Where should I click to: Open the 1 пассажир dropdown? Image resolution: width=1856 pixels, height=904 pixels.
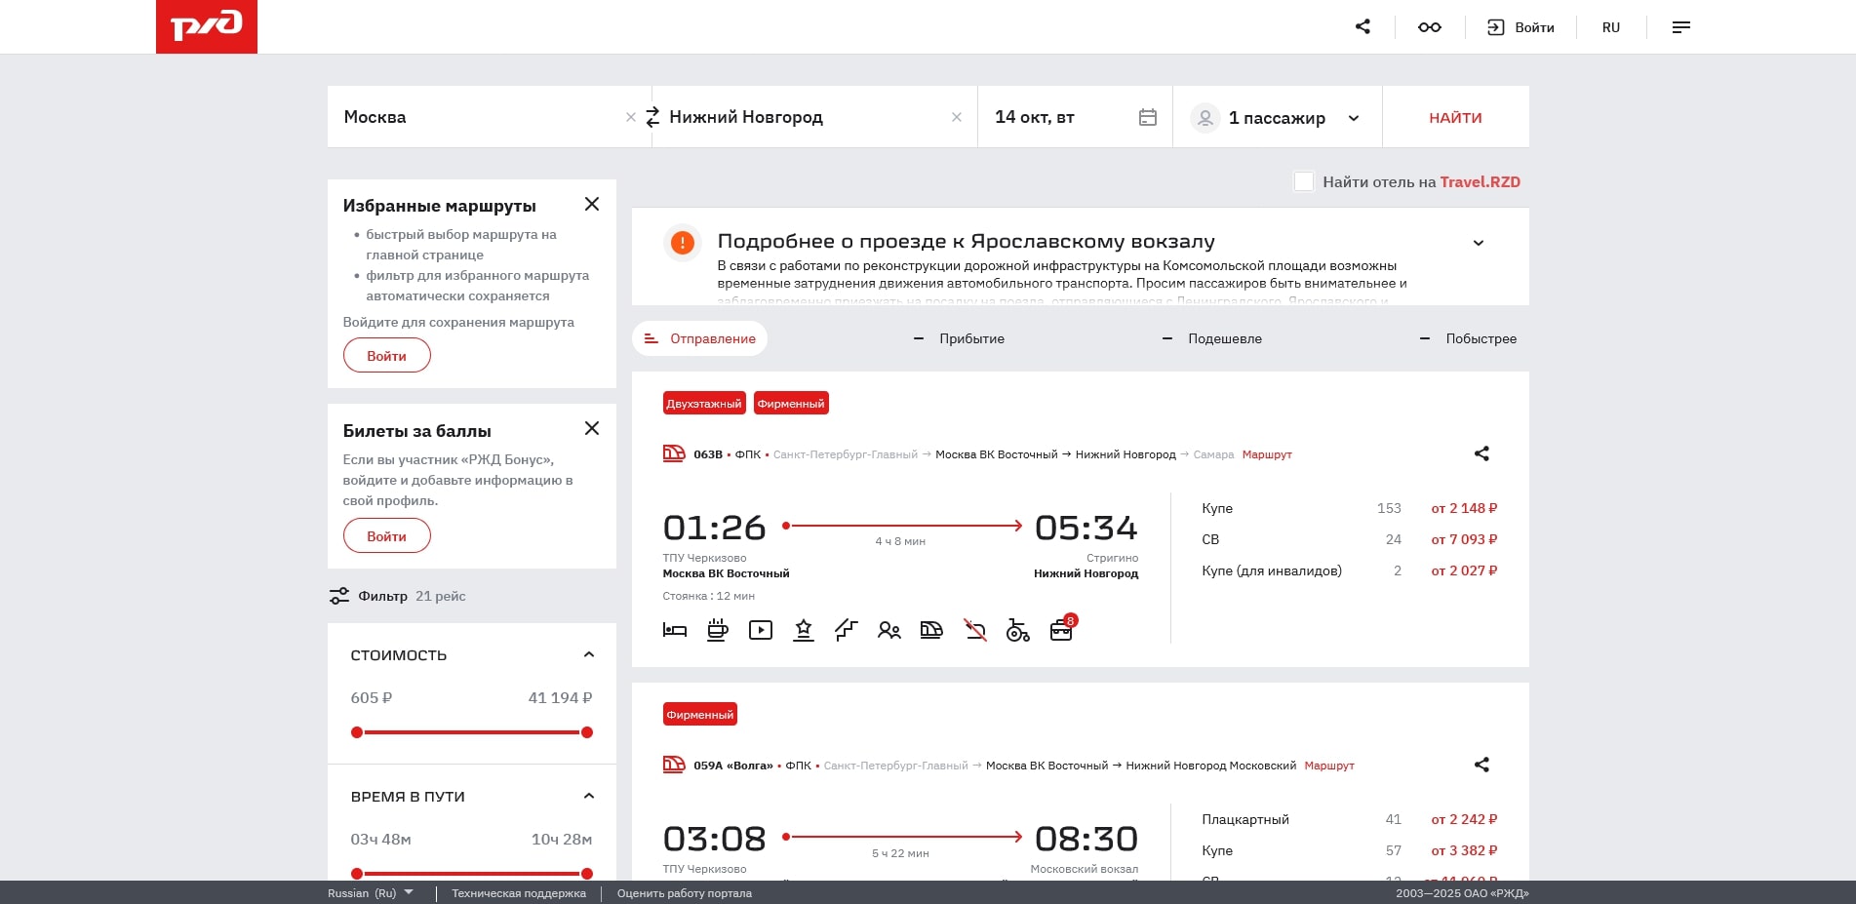click(x=1277, y=118)
